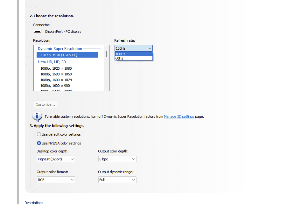Select 1080p, 1680 × 1050 resolution
Screen dimensions: 301x204
tap(56, 74)
